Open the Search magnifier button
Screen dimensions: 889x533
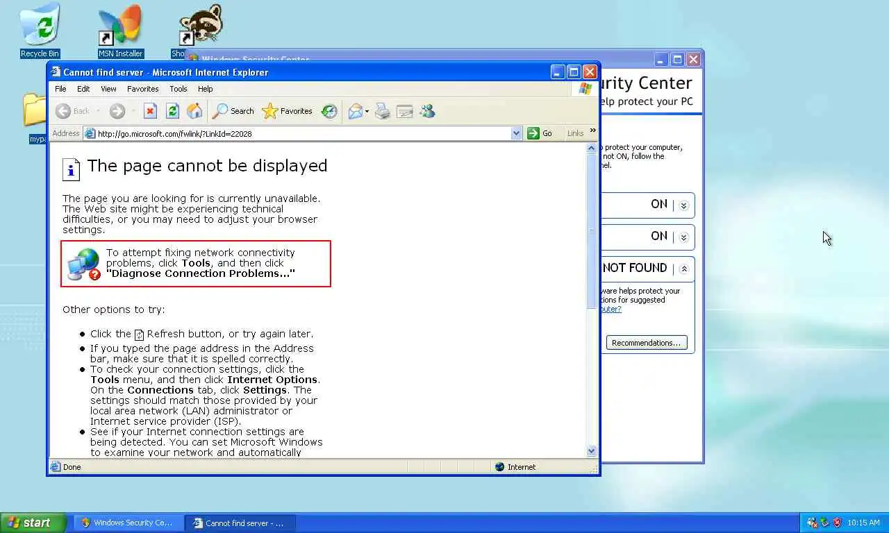(x=233, y=111)
